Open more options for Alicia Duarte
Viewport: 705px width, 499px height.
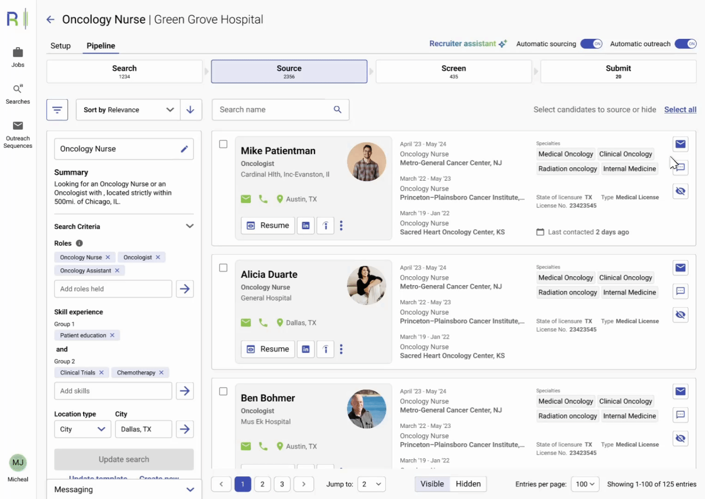point(341,349)
